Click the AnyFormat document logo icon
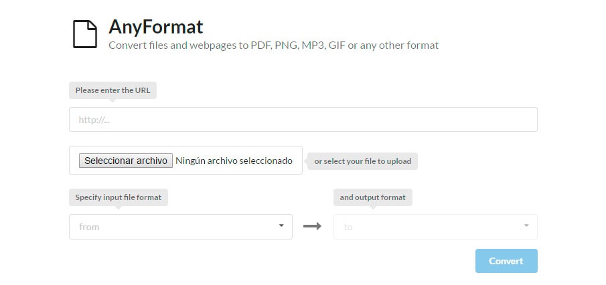 (84, 34)
